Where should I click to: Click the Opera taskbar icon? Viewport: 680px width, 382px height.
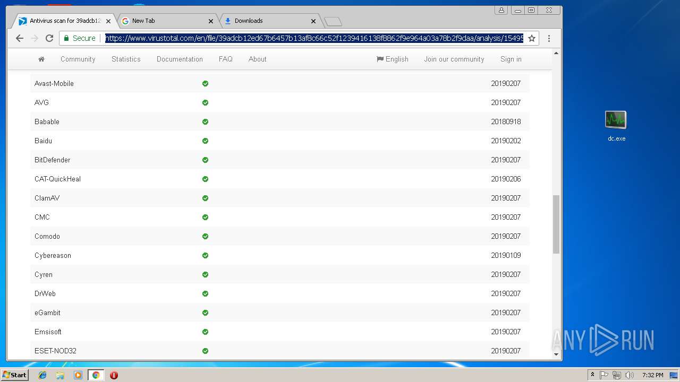coord(114,375)
